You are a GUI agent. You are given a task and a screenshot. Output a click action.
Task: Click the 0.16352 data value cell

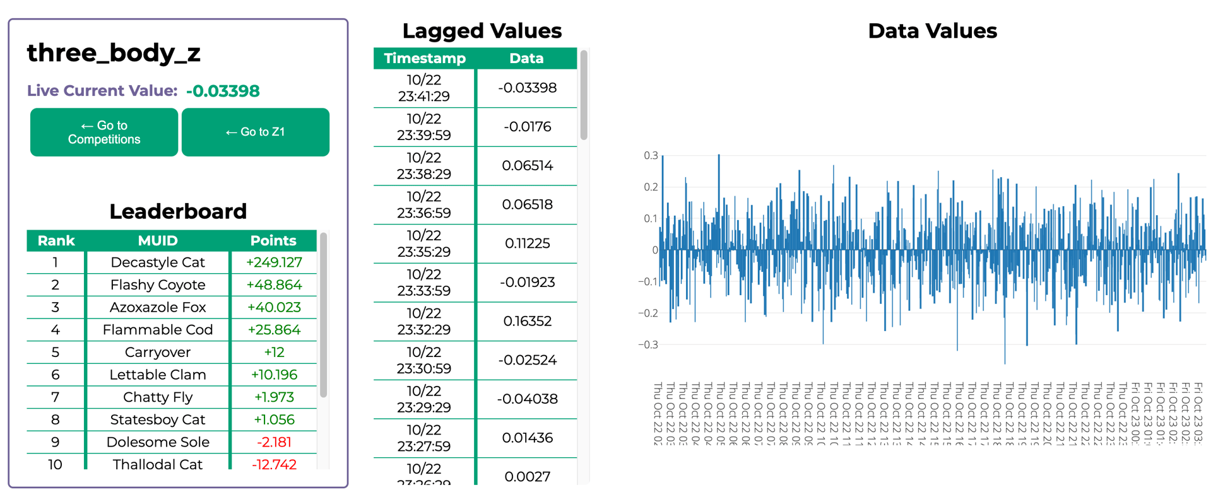pyautogui.click(x=527, y=322)
